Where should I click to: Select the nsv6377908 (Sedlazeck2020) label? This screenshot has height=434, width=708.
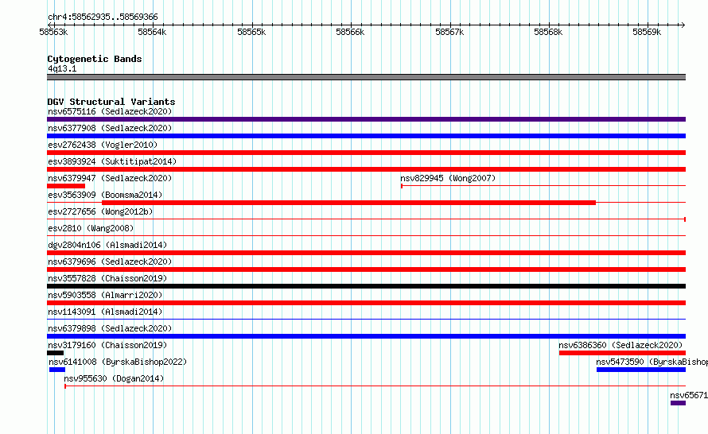(110, 128)
